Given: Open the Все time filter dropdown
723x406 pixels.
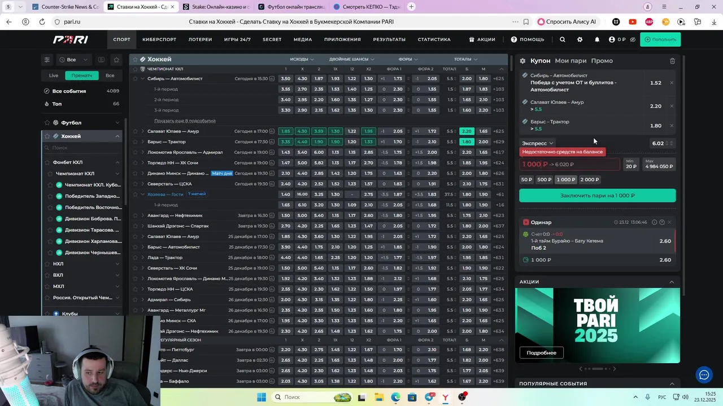Looking at the screenshot, I should click(x=74, y=60).
